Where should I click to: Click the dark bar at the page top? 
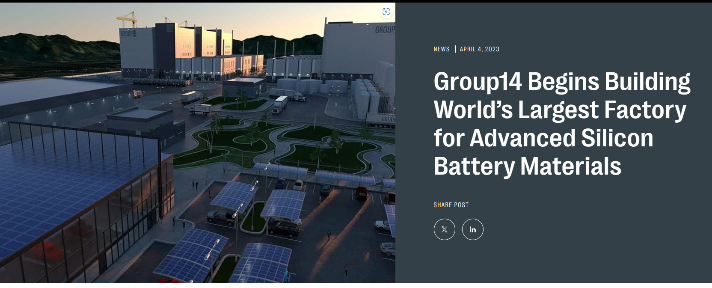356,1
